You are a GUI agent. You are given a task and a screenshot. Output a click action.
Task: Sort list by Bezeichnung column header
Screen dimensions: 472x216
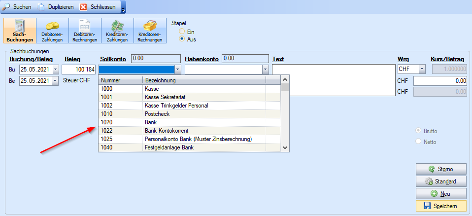[204, 80]
